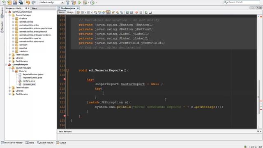Screen dimensions: 263x148
Task: Click the New Project toolbar icon
Action: tap(9, 2)
